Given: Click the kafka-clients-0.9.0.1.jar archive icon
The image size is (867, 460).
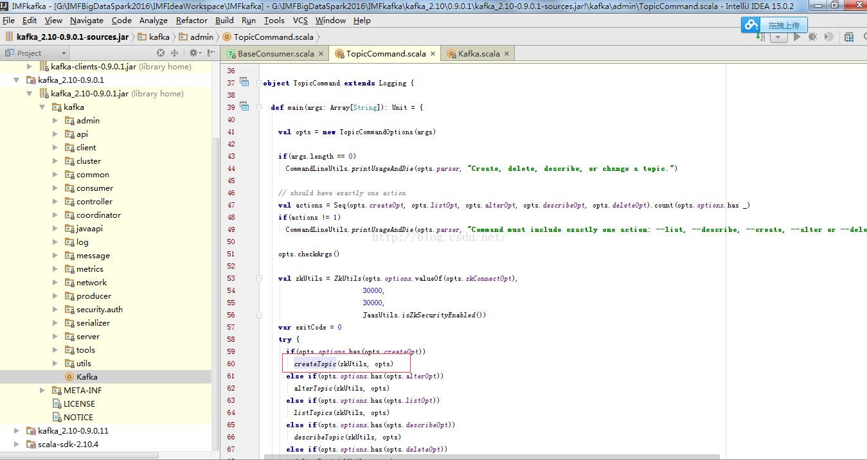Looking at the screenshot, I should click(x=44, y=66).
